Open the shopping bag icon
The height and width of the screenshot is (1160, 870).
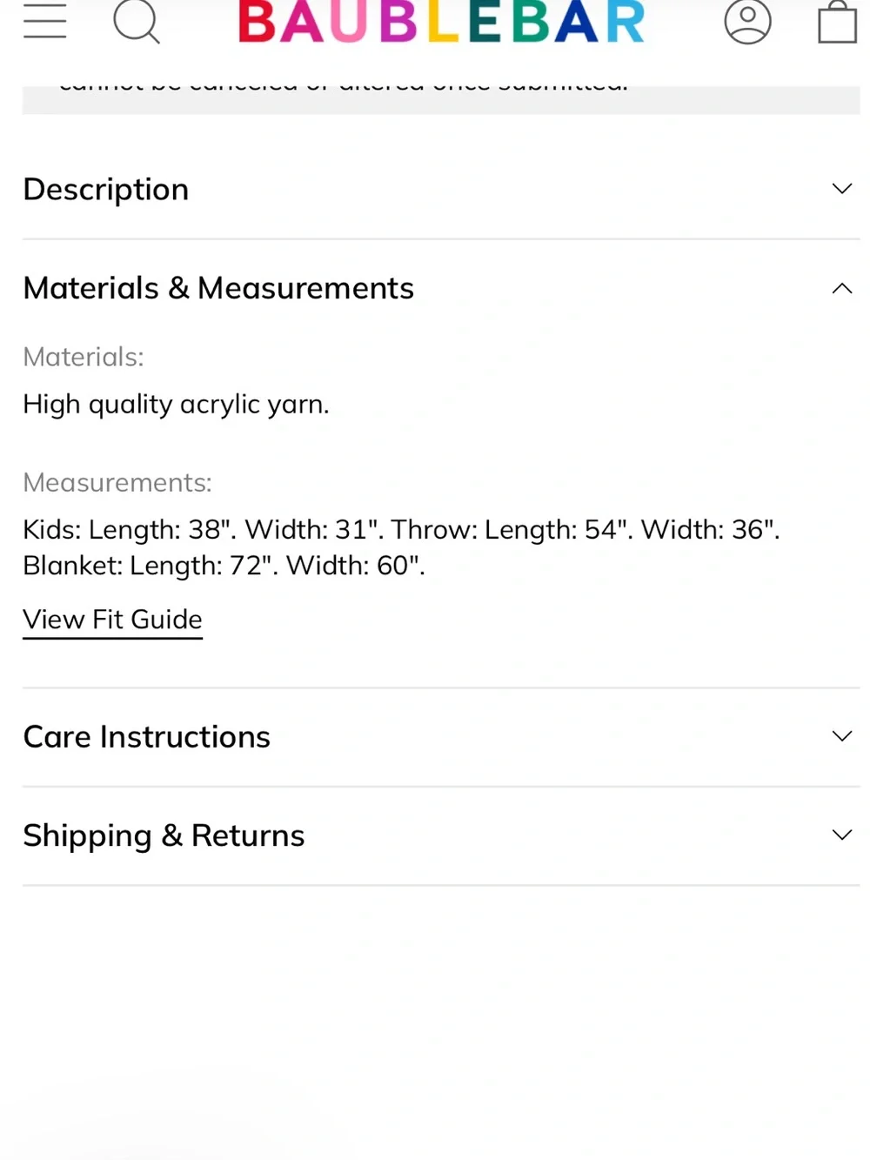[x=837, y=22]
